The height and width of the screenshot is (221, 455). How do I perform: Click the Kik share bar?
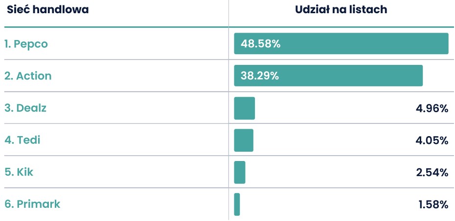click(x=240, y=172)
